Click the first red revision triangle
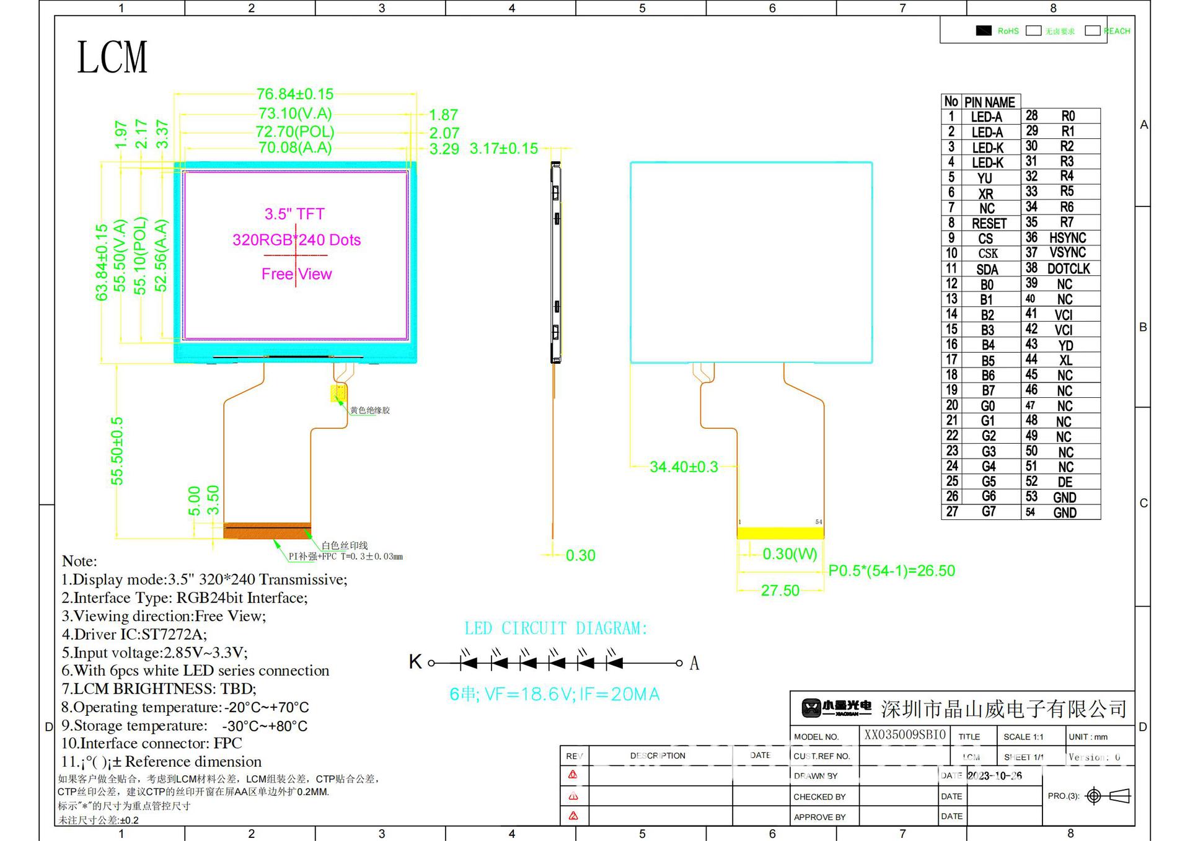Image resolution: width=1190 pixels, height=841 pixels. 573,775
